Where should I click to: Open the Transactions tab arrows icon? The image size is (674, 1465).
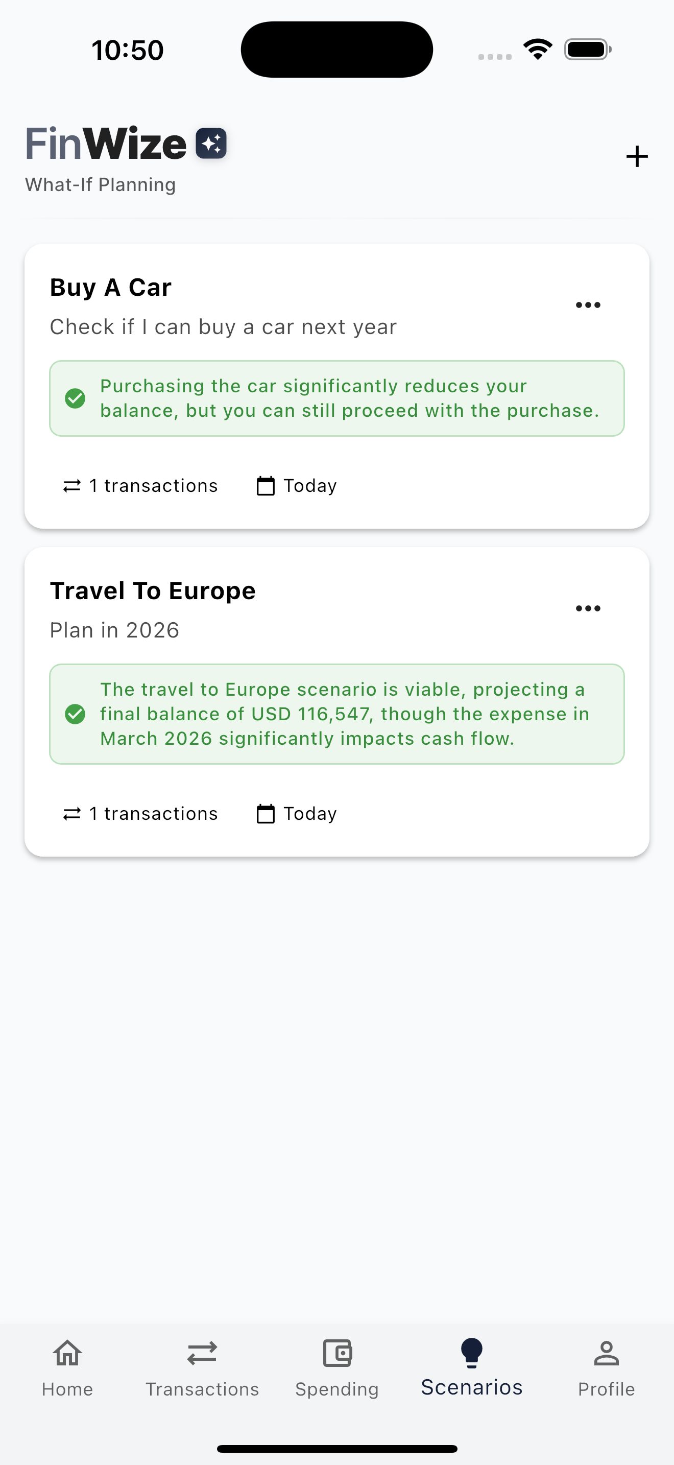pyautogui.click(x=202, y=1353)
